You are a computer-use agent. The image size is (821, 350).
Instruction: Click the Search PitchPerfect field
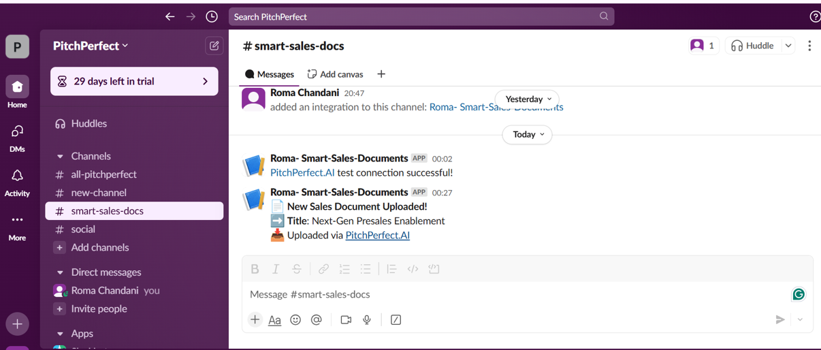[x=421, y=16]
